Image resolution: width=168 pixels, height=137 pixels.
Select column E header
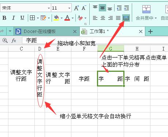click(x=58, y=49)
